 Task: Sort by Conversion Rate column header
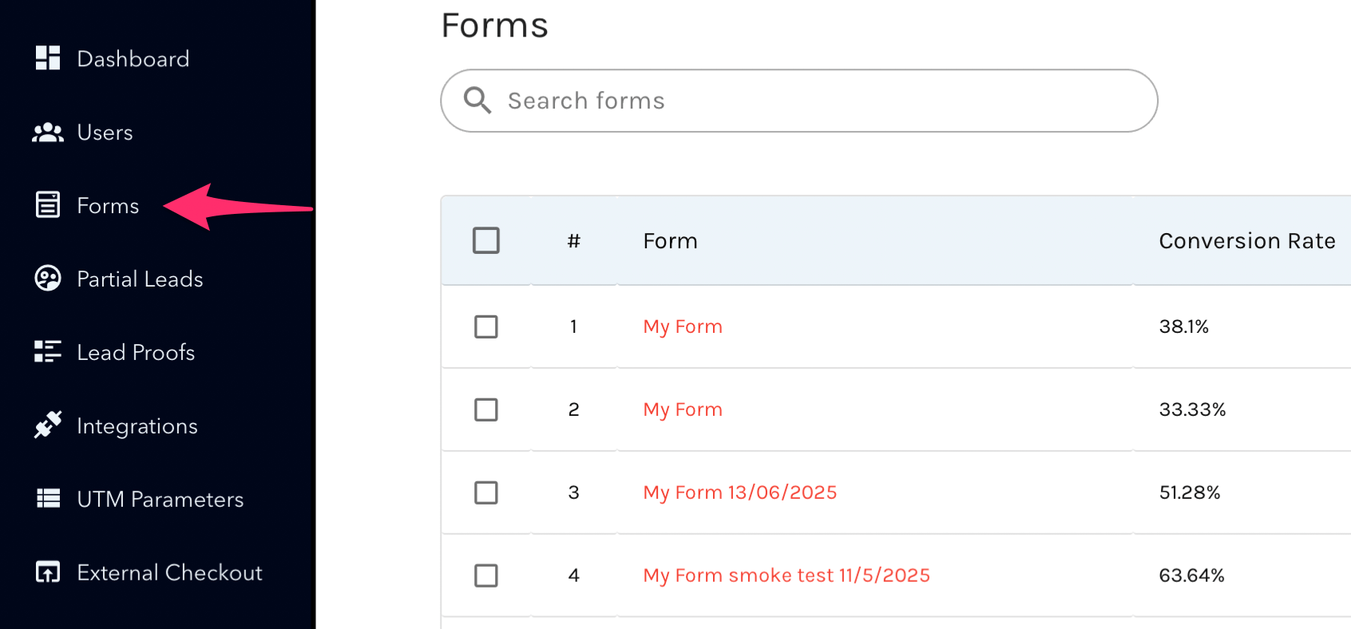point(1247,241)
